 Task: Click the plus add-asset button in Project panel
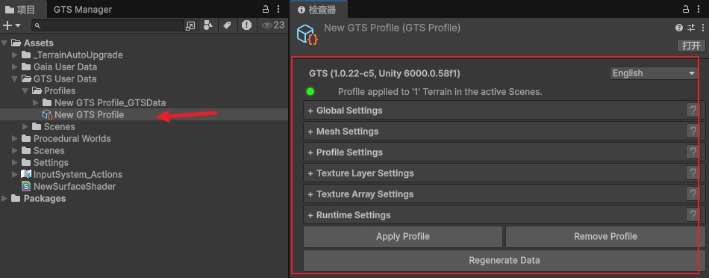pos(7,26)
